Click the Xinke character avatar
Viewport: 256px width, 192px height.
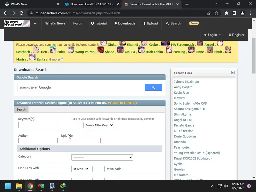(103, 43)
